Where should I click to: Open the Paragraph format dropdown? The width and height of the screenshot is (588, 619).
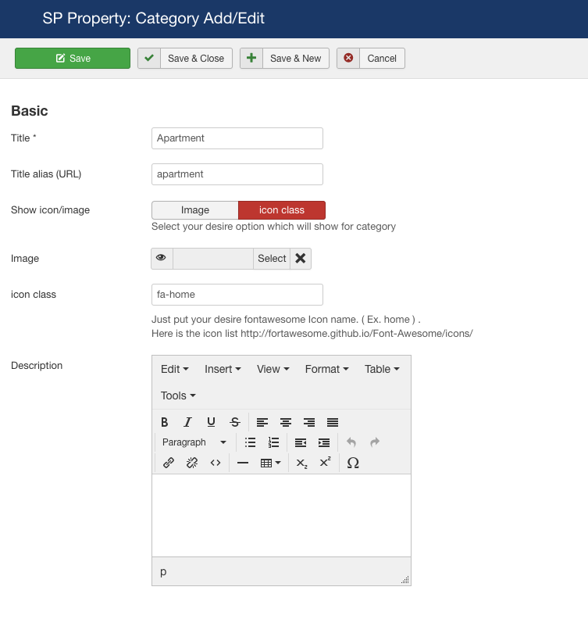point(194,442)
